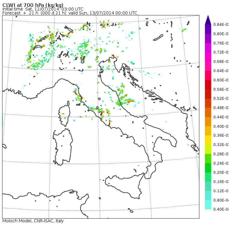Click the yellow band between 0.32E-03 and 0.36E-03
The height and width of the screenshot is (225, 229).
(x=208, y=140)
